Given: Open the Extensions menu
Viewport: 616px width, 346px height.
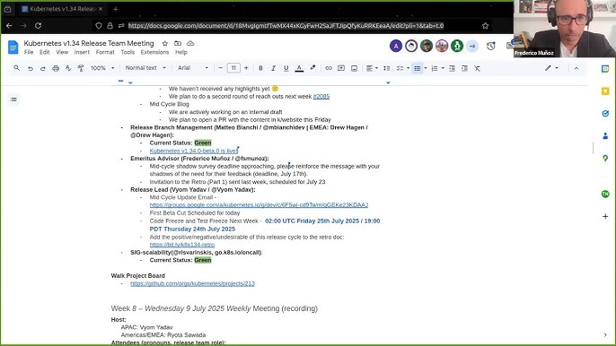Looking at the screenshot, I should pyautogui.click(x=154, y=52).
